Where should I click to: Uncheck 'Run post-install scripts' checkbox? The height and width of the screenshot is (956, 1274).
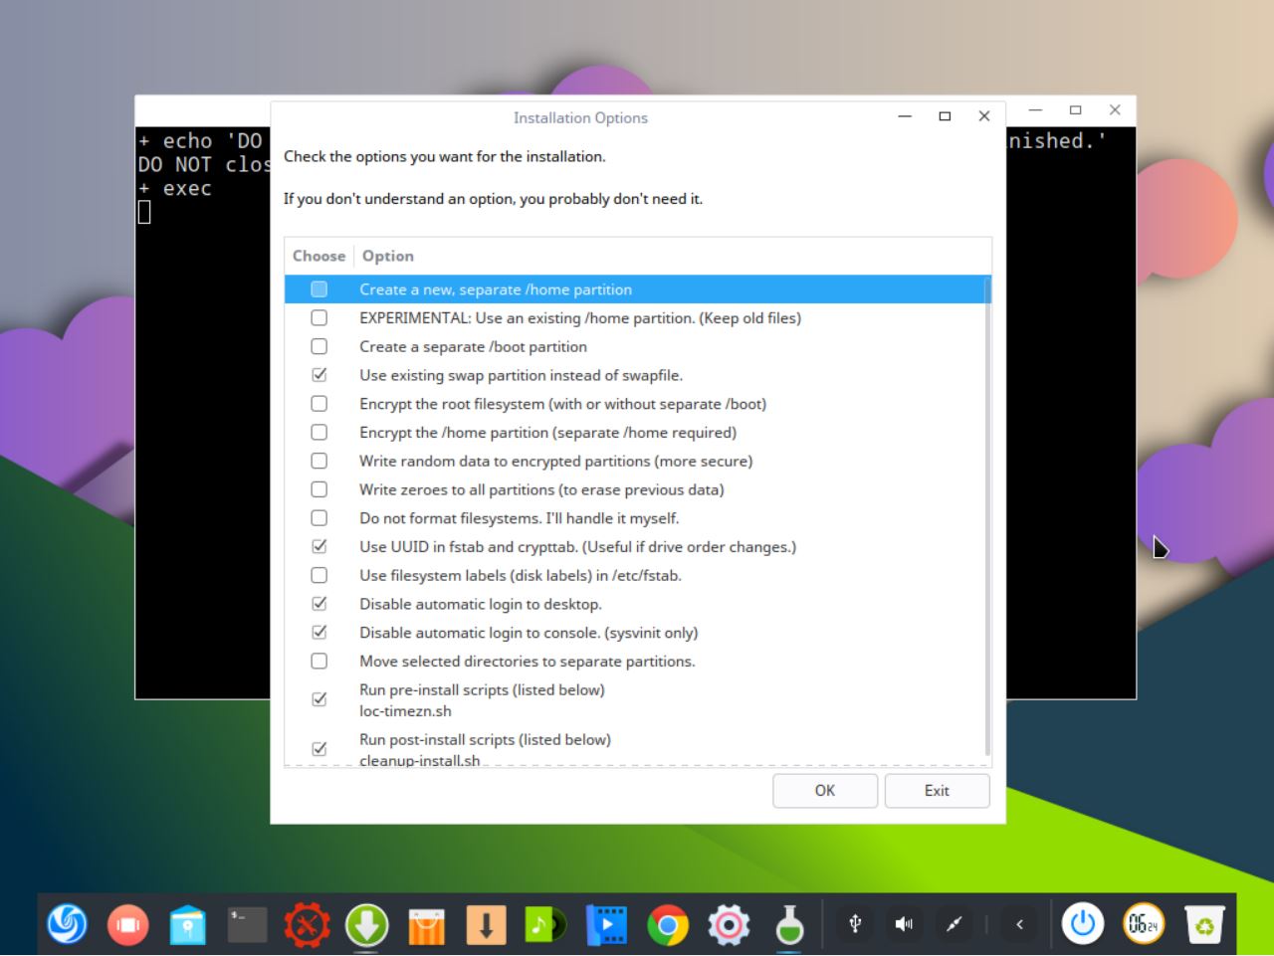(x=318, y=749)
